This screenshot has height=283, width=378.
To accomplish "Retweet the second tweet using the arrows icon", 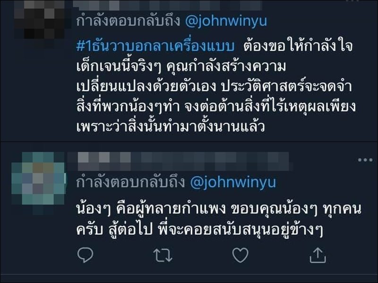I will click(163, 255).
